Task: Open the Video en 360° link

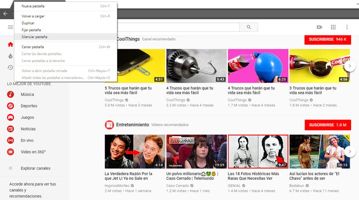Action: coord(33,152)
